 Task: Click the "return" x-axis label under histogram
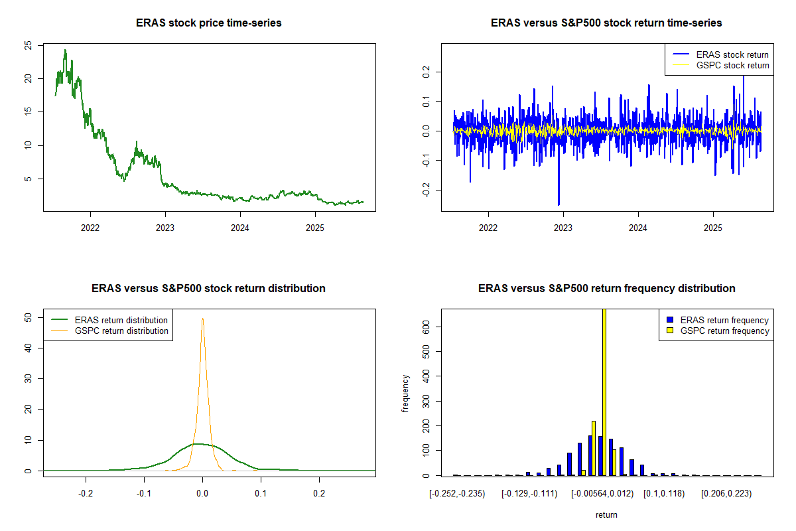point(606,514)
